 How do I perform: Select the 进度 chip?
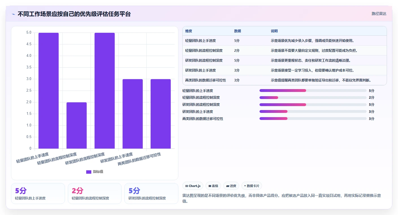pos(231,186)
